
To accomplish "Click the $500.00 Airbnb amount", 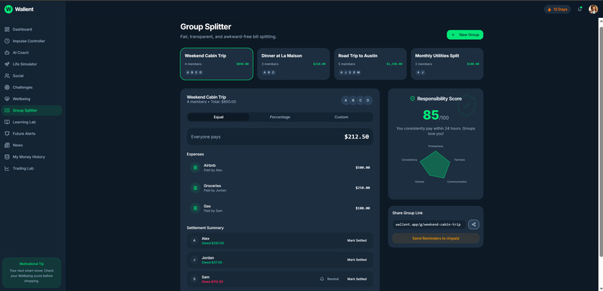I will click(363, 168).
